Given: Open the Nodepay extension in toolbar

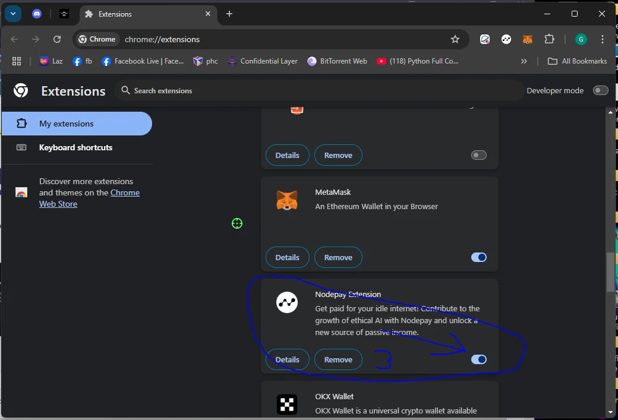Looking at the screenshot, I should click(506, 39).
